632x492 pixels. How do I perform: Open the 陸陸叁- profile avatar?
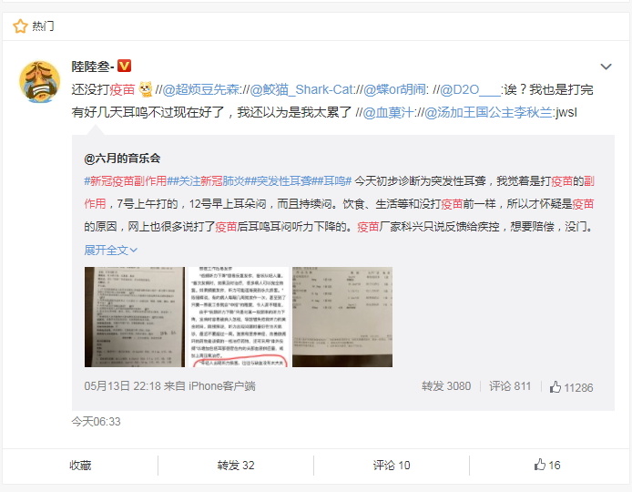pyautogui.click(x=39, y=81)
